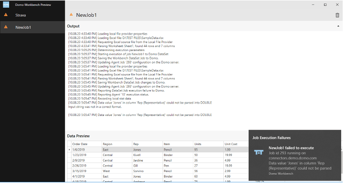Select the Sorvino rep cell
343x183 pixels.
pyautogui.click(x=147, y=171)
